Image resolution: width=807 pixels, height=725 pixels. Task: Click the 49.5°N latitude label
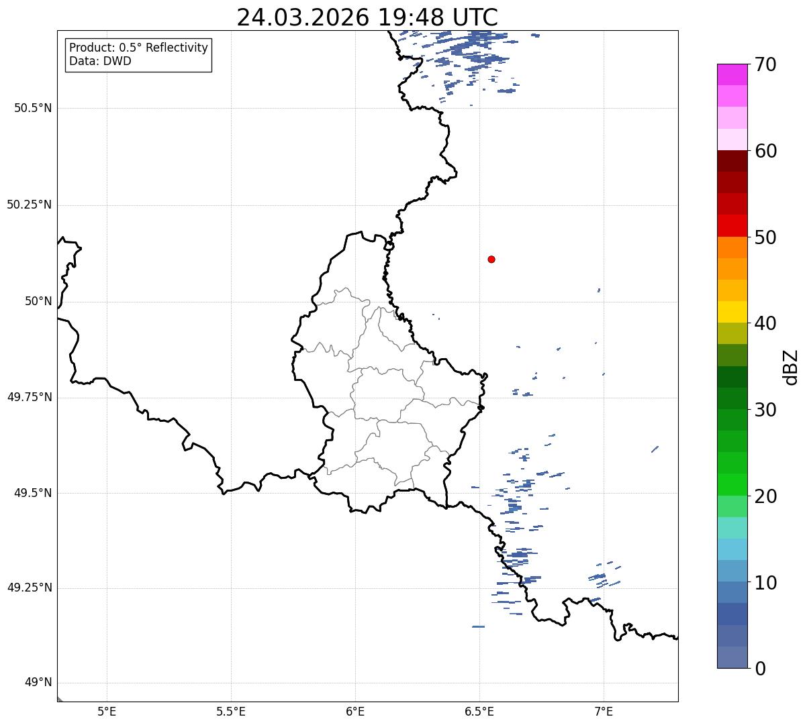click(x=33, y=493)
